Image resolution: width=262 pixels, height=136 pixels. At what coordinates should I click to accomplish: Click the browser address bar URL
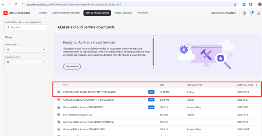pos(74,5)
